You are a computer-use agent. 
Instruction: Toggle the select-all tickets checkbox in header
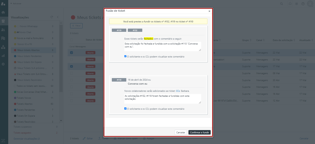pos(72,40)
